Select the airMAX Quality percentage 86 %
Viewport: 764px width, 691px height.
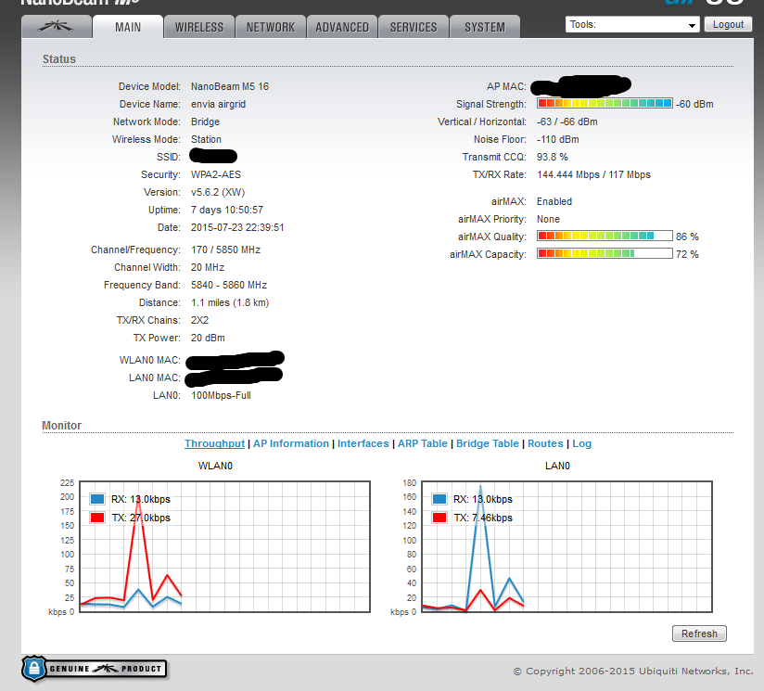(687, 237)
